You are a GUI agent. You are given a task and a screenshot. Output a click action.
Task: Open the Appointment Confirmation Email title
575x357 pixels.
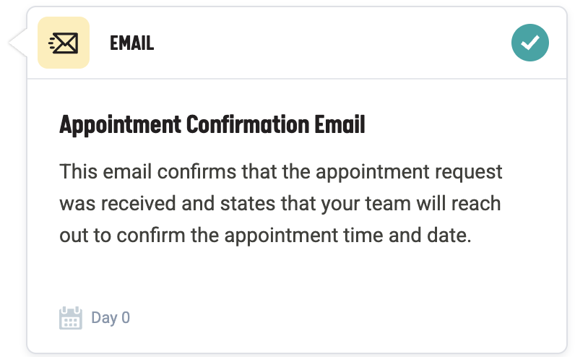coord(212,125)
